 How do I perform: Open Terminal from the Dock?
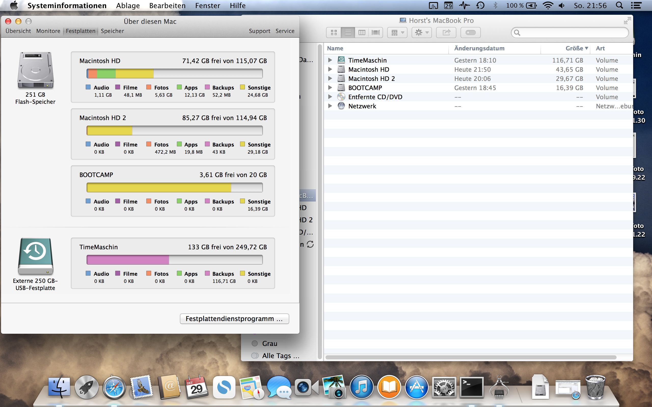[x=471, y=388]
